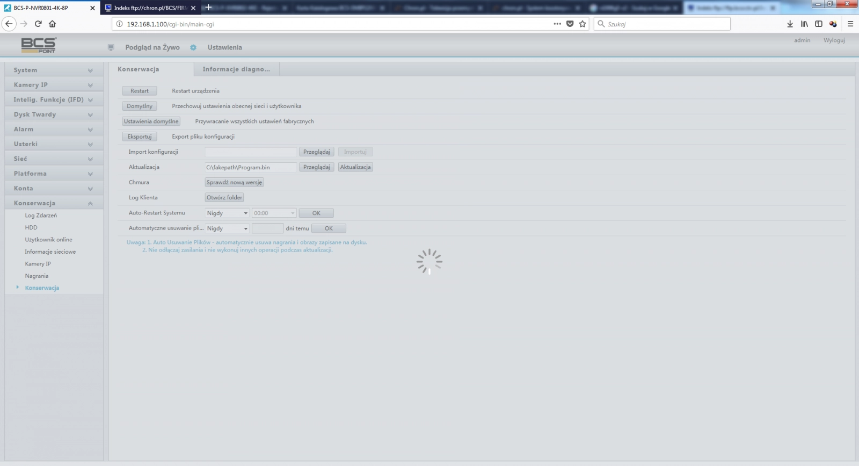Viewport: 859px width, 466px height.
Task: Click the BCS Point logo
Action: tap(39, 45)
